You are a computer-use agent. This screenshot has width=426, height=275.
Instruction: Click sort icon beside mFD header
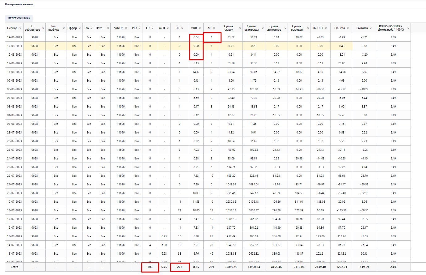point(168,28)
